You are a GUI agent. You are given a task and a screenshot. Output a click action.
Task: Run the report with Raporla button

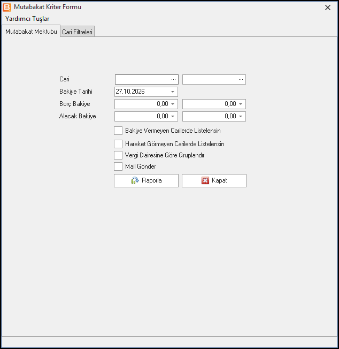tap(147, 180)
